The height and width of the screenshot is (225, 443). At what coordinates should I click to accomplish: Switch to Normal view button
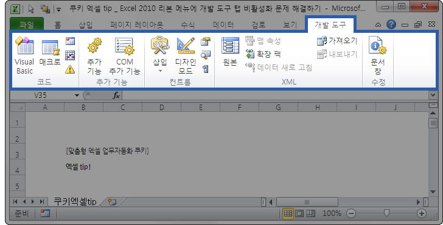pyautogui.click(x=288, y=213)
